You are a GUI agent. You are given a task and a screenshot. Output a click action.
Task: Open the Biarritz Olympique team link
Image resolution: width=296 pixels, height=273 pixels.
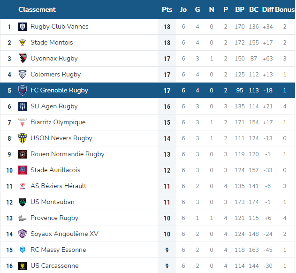click(58, 122)
